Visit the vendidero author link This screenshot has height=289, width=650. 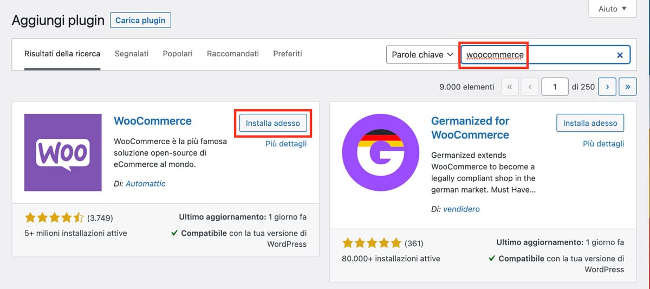click(x=461, y=209)
